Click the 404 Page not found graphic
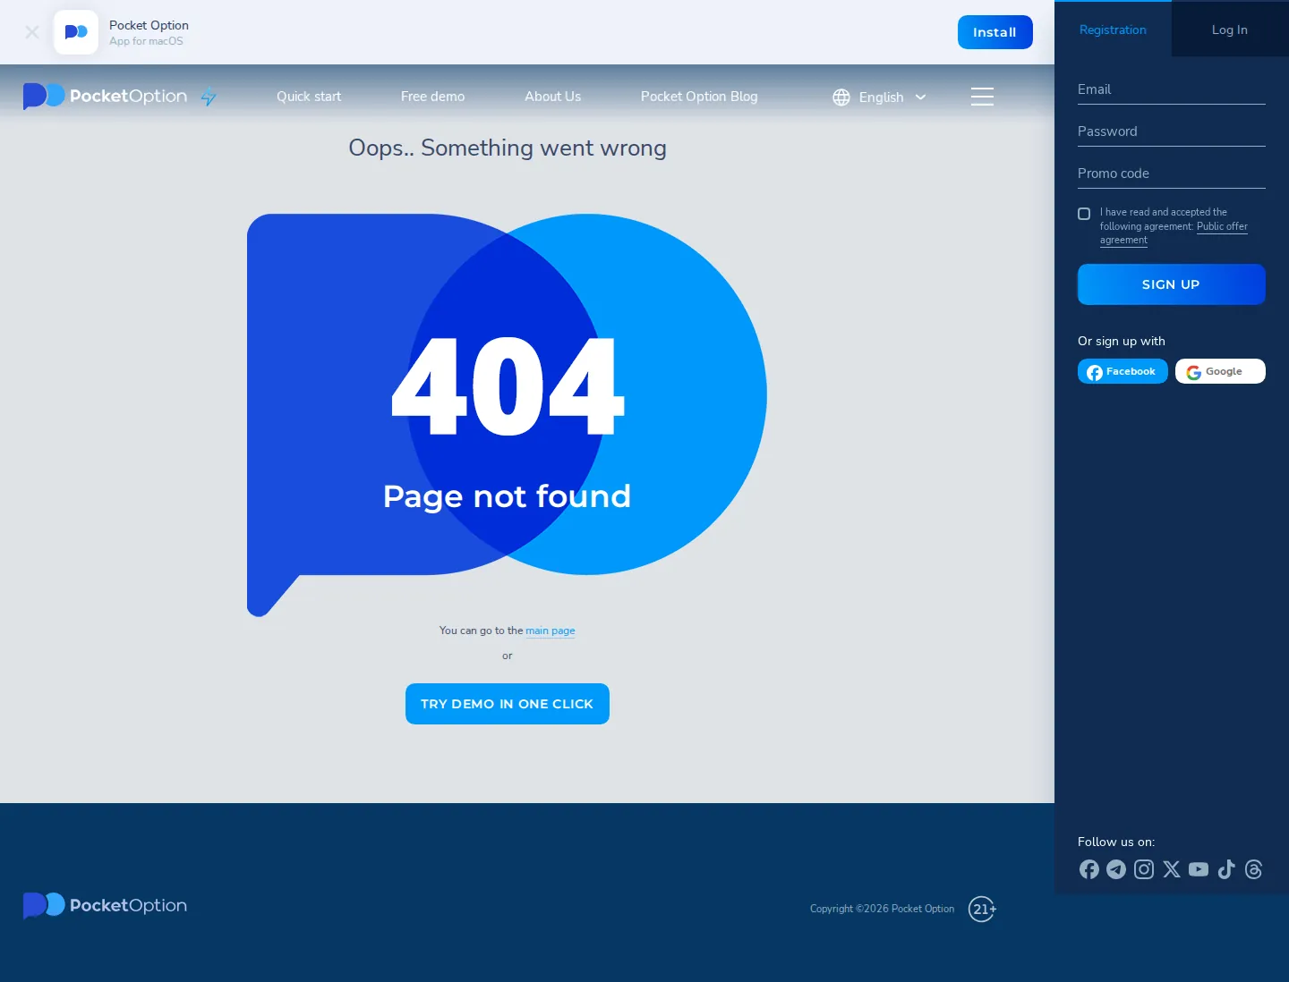1289x982 pixels. click(507, 415)
